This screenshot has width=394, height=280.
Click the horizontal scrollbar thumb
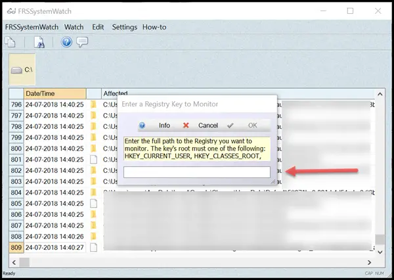click(24, 262)
